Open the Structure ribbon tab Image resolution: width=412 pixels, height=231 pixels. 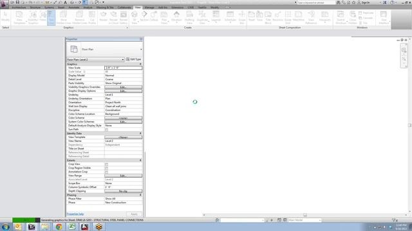pos(35,7)
